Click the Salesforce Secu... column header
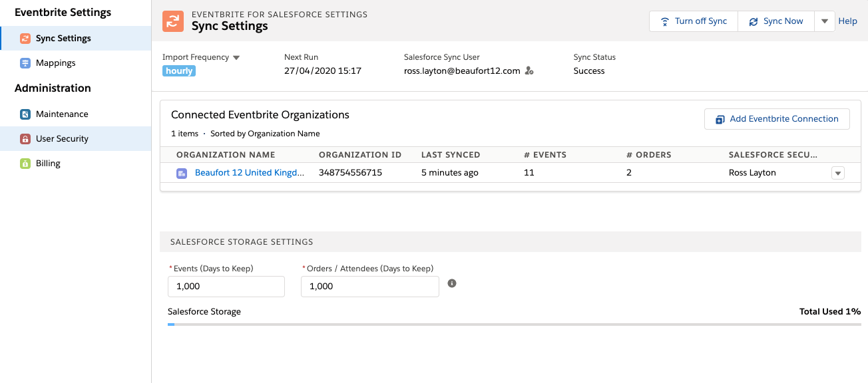The image size is (868, 383). point(773,155)
